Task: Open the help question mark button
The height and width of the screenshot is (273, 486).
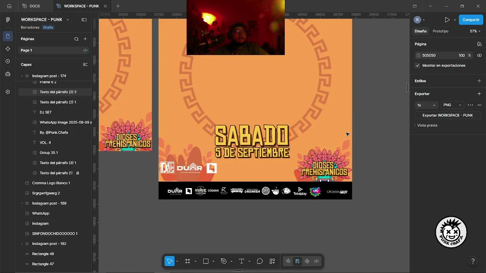Action: coord(473,261)
